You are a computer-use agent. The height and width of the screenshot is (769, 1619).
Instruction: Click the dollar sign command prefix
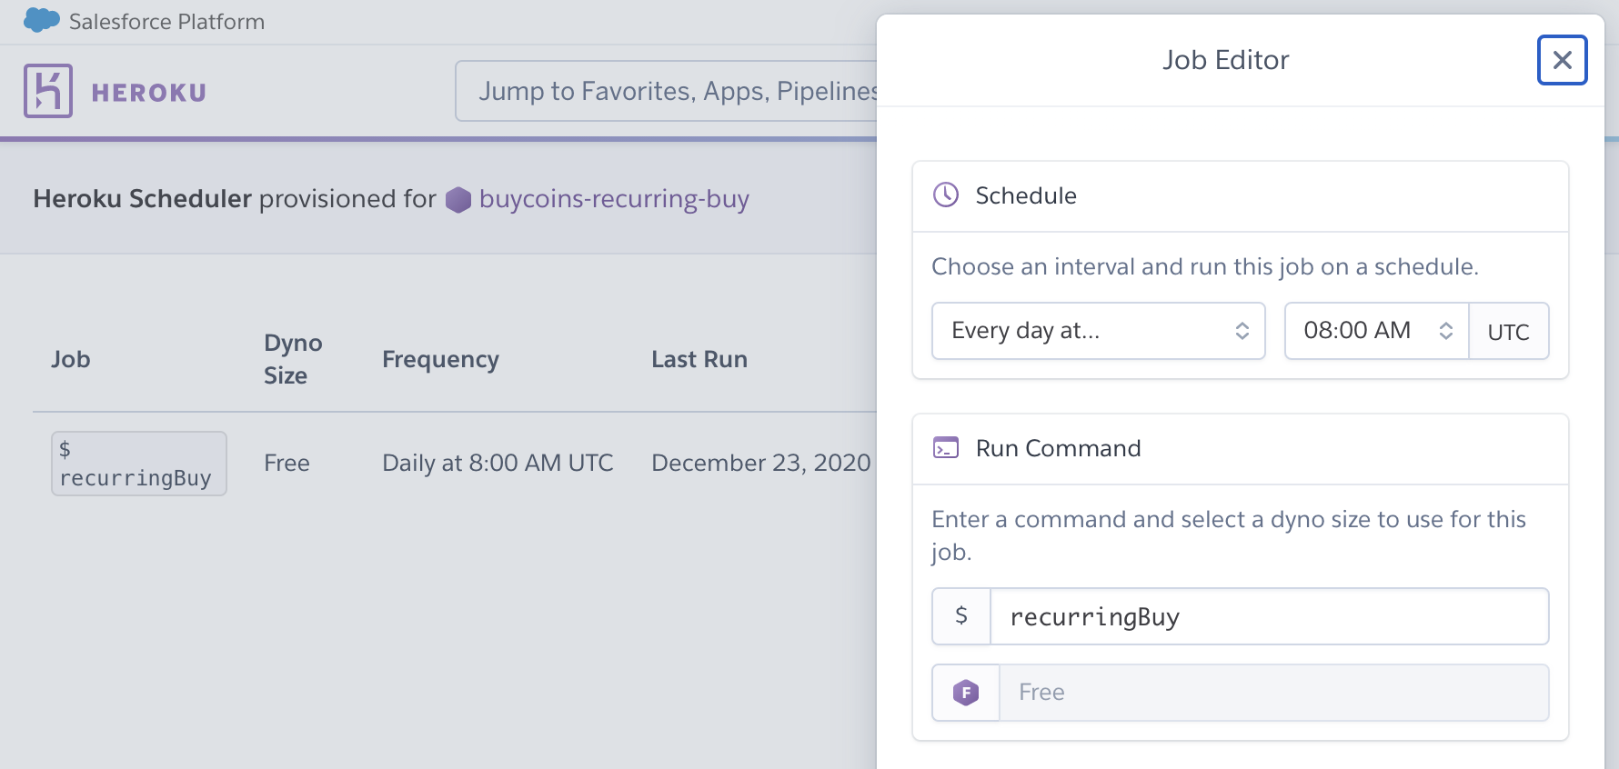pyautogui.click(x=961, y=616)
